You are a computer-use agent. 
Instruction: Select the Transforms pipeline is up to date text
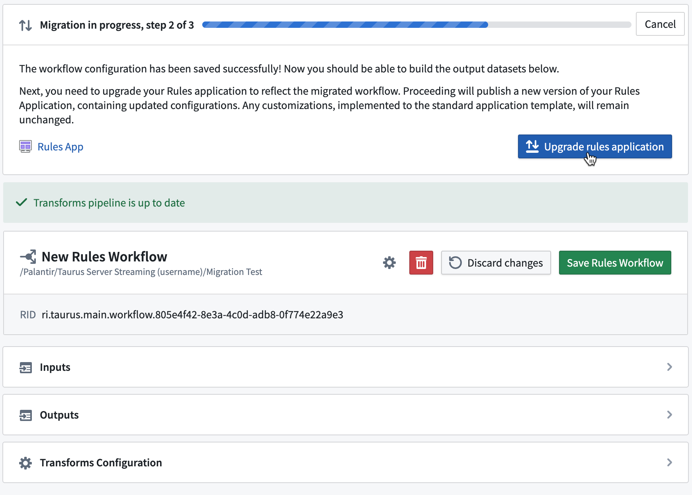[x=109, y=203]
